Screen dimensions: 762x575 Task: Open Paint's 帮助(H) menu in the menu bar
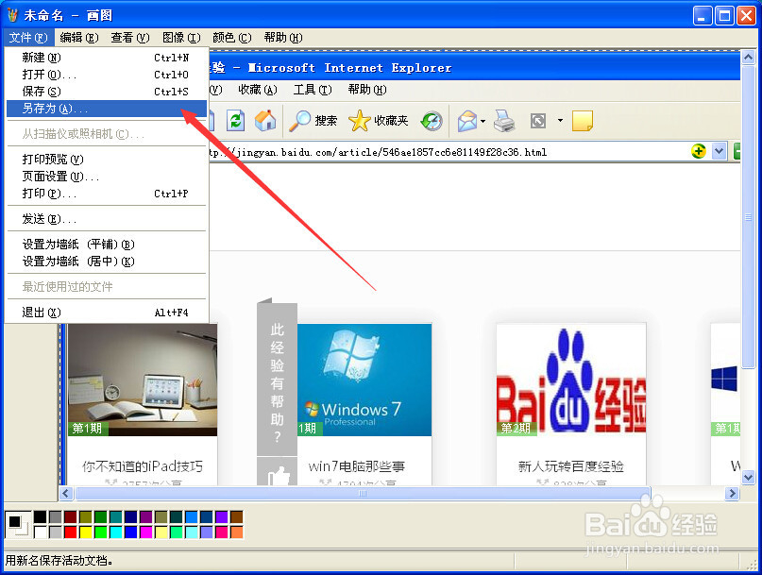(x=283, y=38)
